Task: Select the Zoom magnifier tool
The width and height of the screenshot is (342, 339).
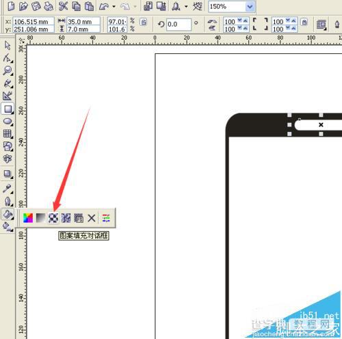Action: pyautogui.click(x=8, y=70)
